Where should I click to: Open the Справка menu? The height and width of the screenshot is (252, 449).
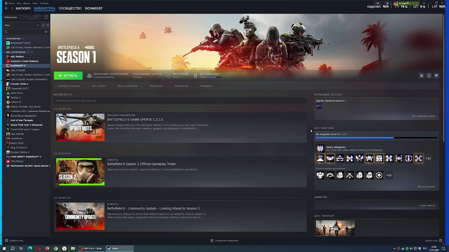pyautogui.click(x=44, y=3)
